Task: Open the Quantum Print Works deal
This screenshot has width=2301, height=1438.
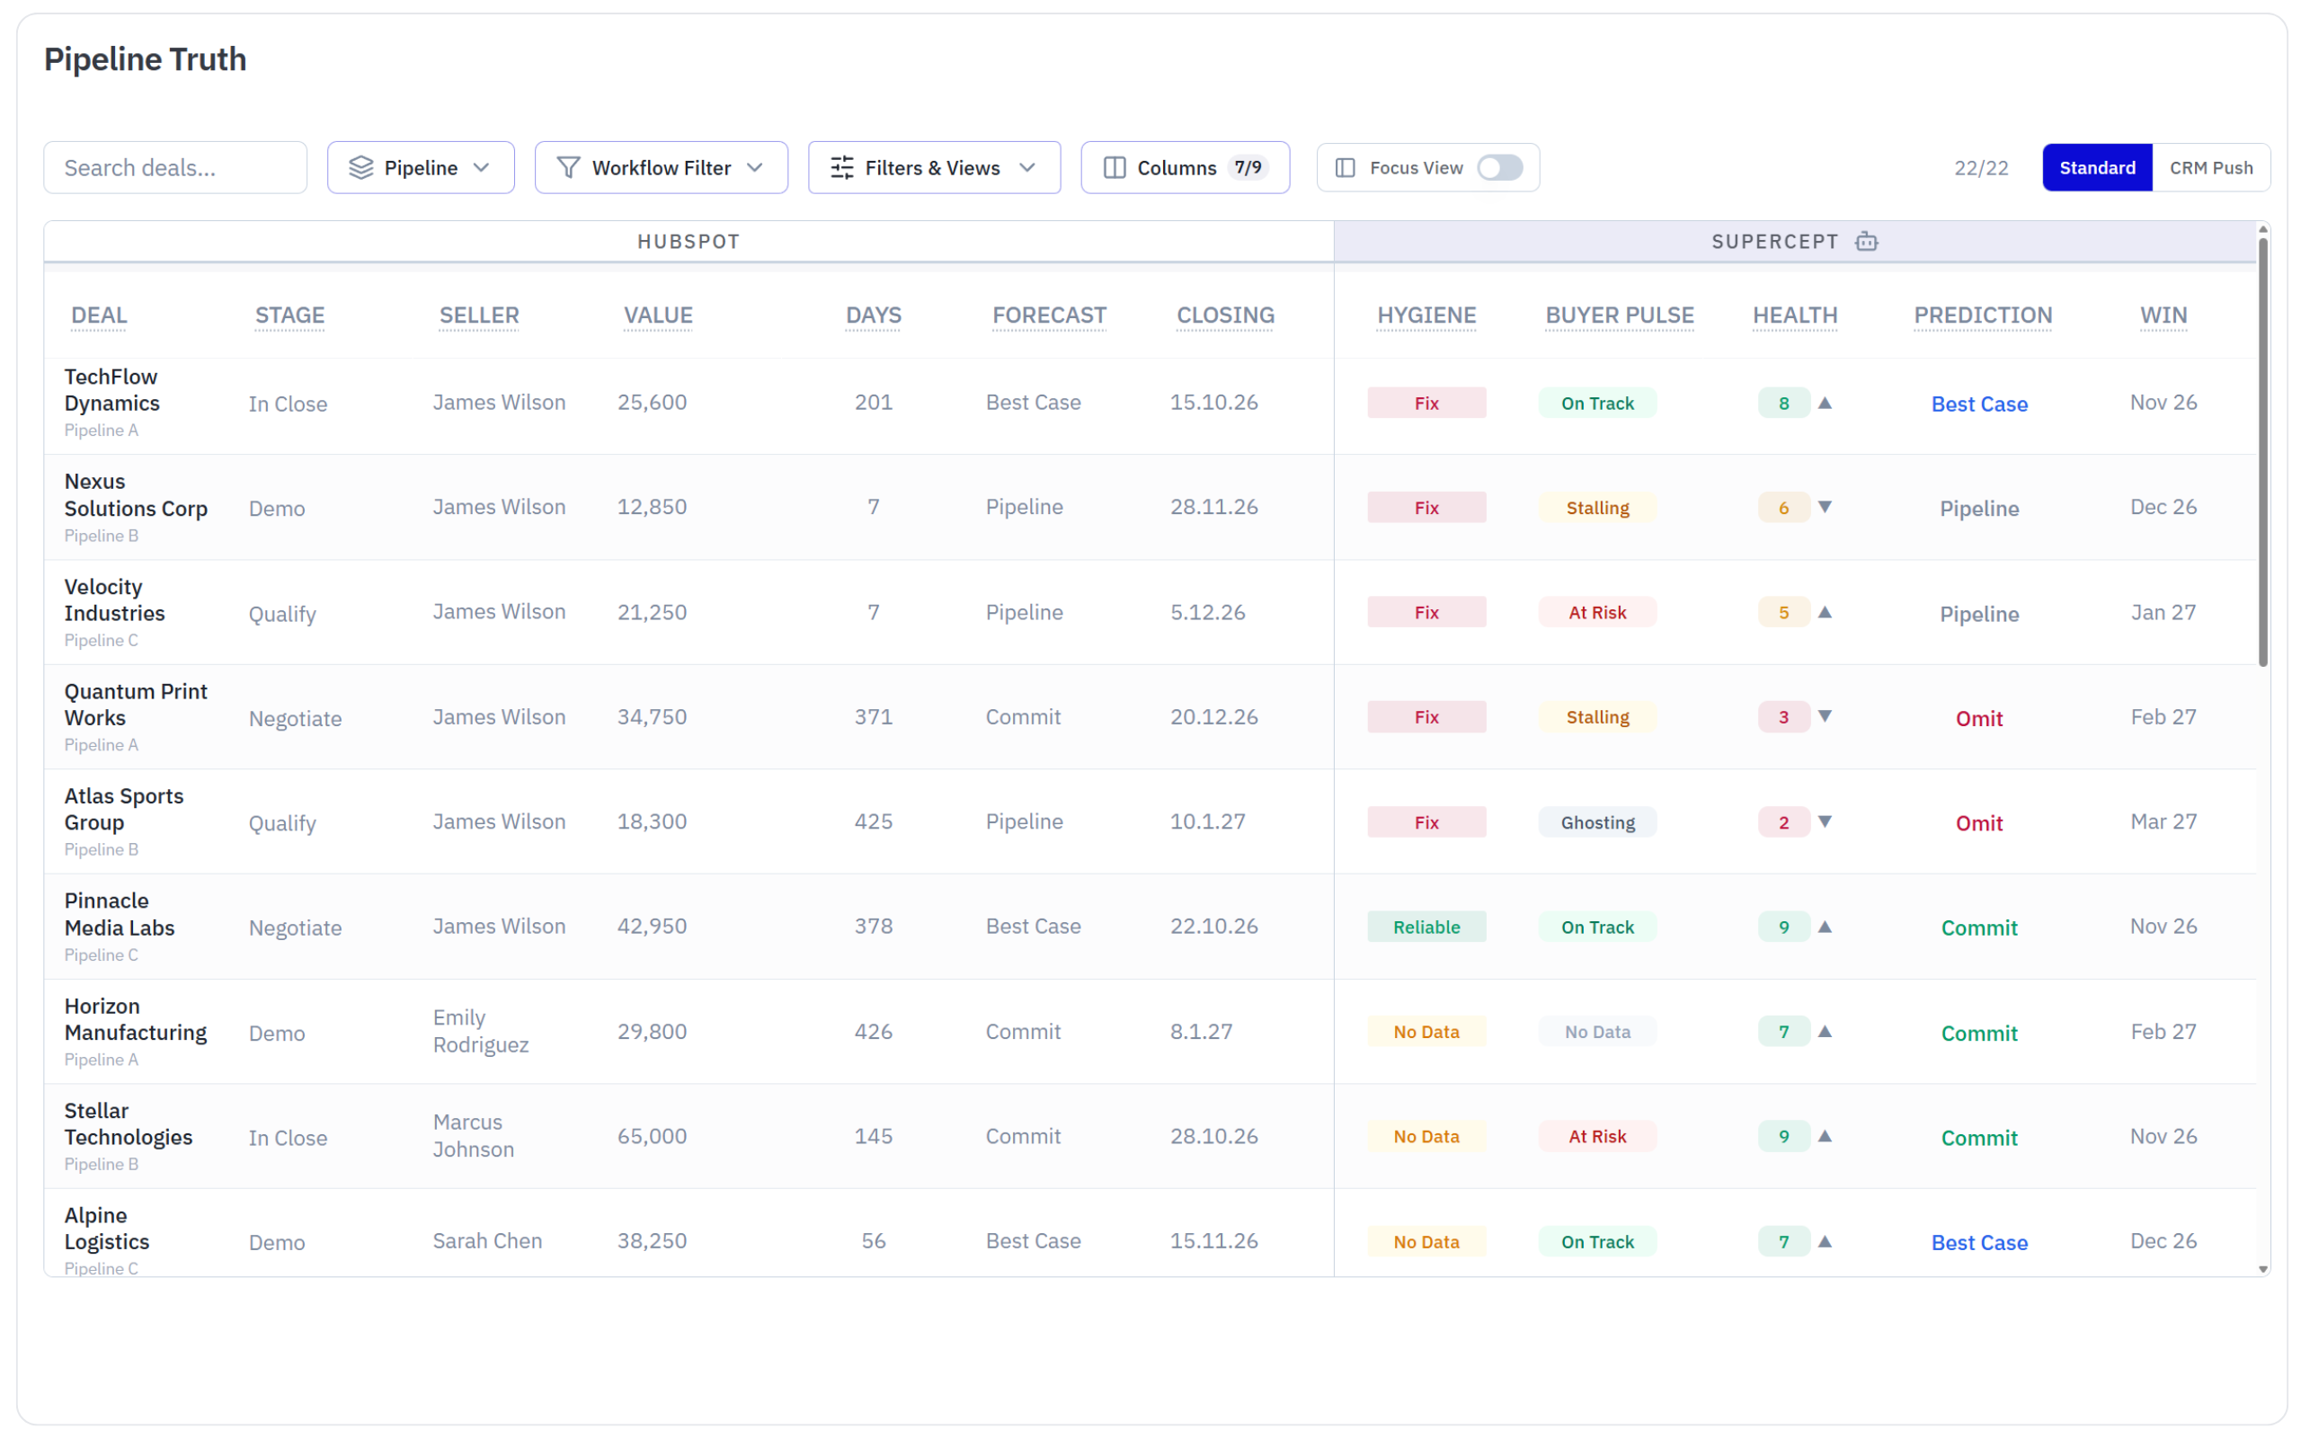Action: click(x=136, y=705)
